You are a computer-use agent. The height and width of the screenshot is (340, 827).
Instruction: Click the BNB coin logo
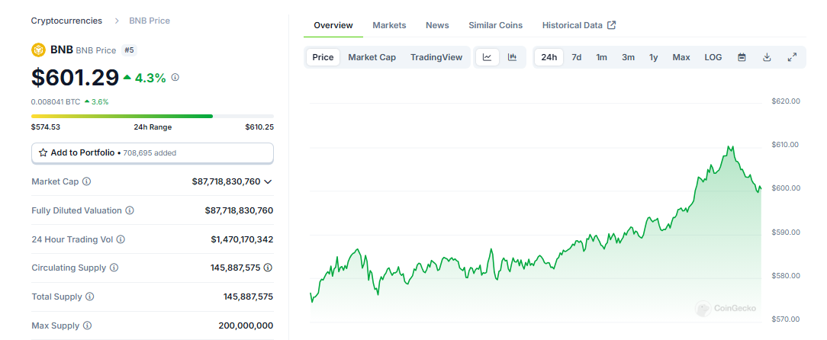pos(38,50)
